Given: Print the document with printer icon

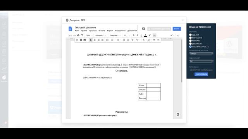Looking at the screenshot, I should click(x=78, y=35).
